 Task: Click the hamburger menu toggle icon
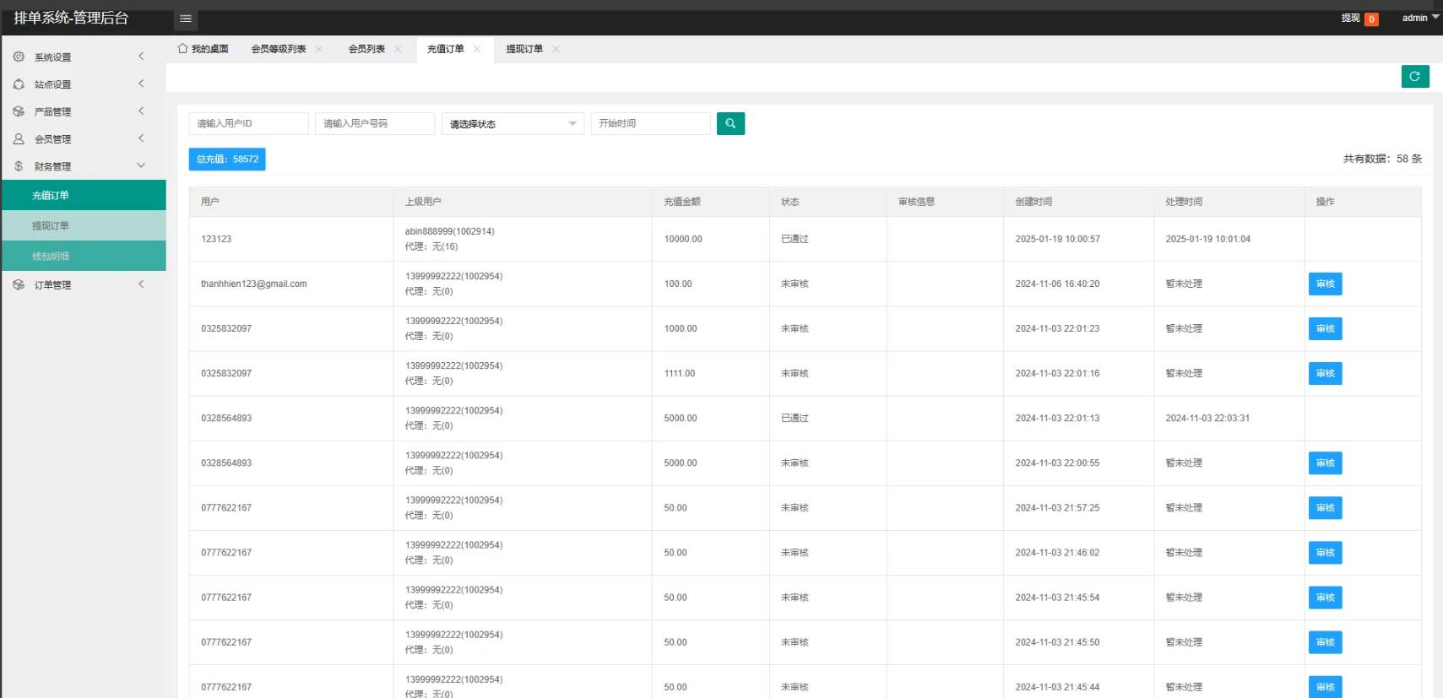[x=186, y=19]
